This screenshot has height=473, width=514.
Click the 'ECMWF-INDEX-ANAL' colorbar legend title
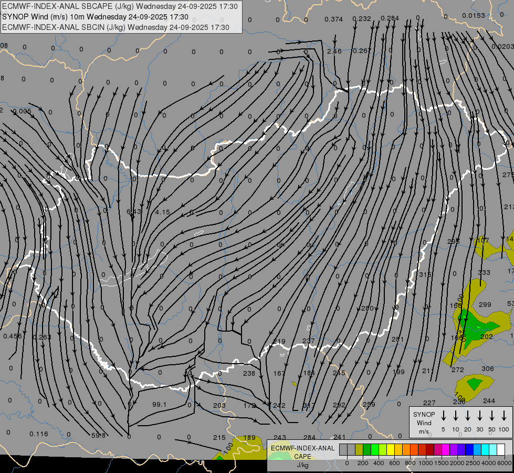click(302, 448)
